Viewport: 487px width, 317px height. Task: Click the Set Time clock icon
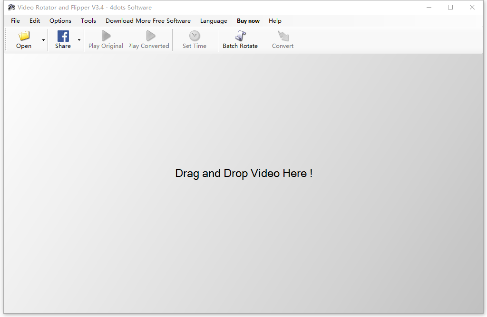[195, 36]
